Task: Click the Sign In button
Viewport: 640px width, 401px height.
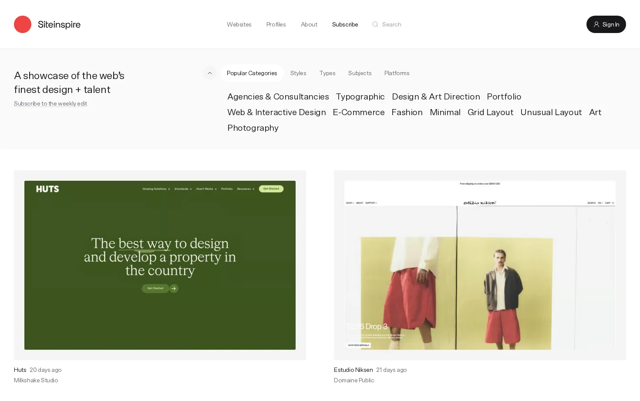Action: pyautogui.click(x=606, y=24)
